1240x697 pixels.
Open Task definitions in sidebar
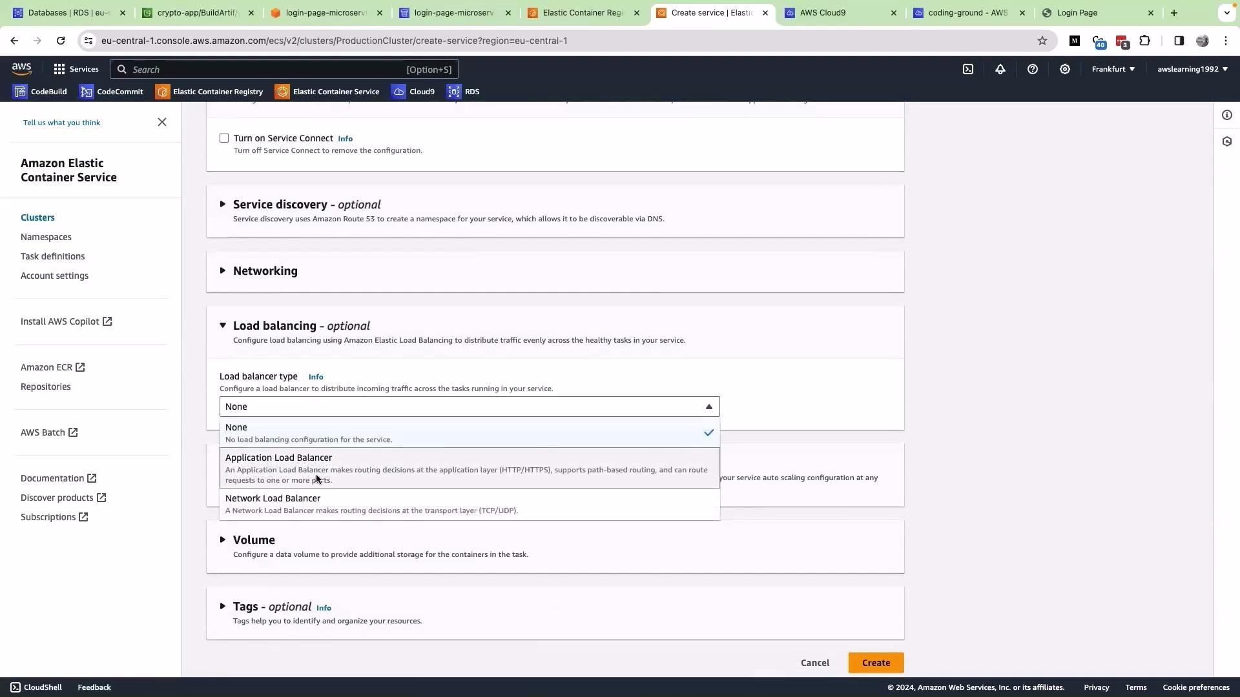pyautogui.click(x=52, y=256)
